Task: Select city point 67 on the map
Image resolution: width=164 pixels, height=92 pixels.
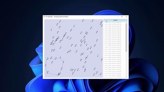Action: click(90, 48)
